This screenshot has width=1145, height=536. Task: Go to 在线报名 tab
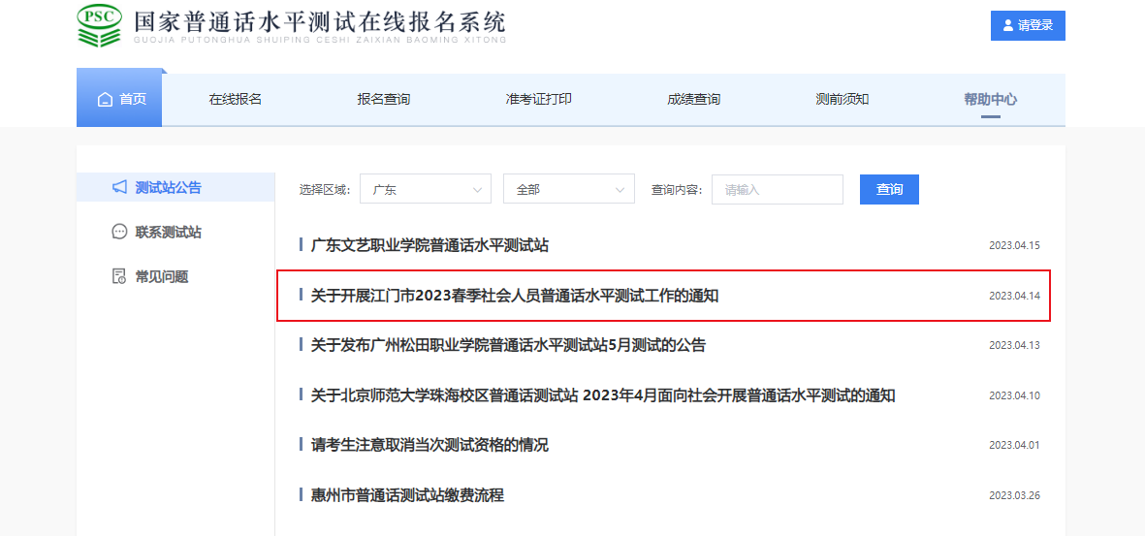[236, 100]
